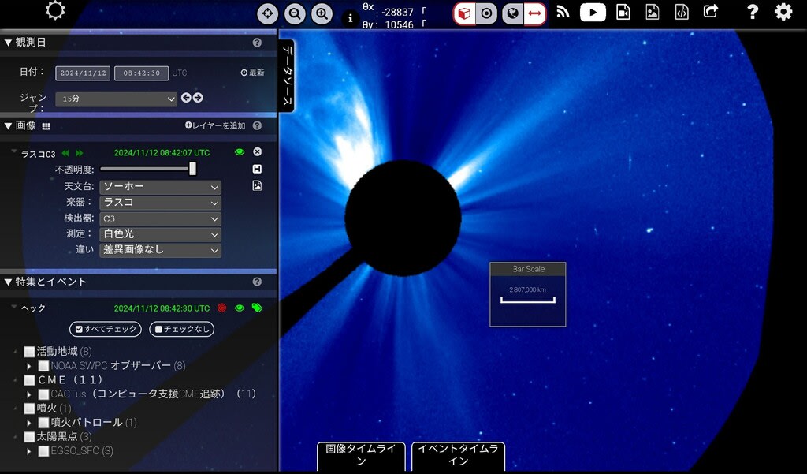
Task: Click the image icon beside 楽器 row
Action: (257, 185)
